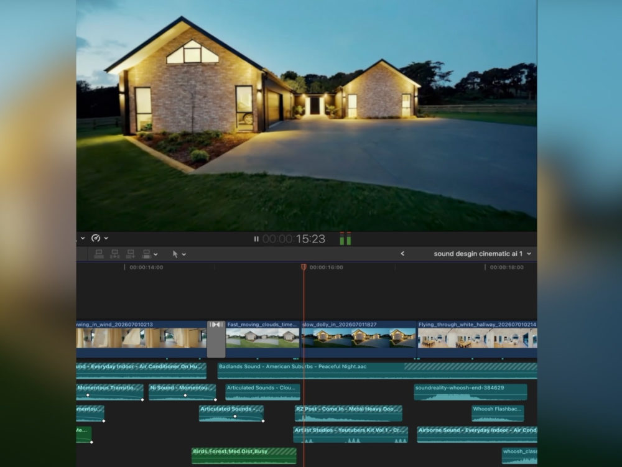Select 'Badlands Sound - American Suburbs' audio clip
The width and height of the screenshot is (622, 467).
[x=378, y=371]
